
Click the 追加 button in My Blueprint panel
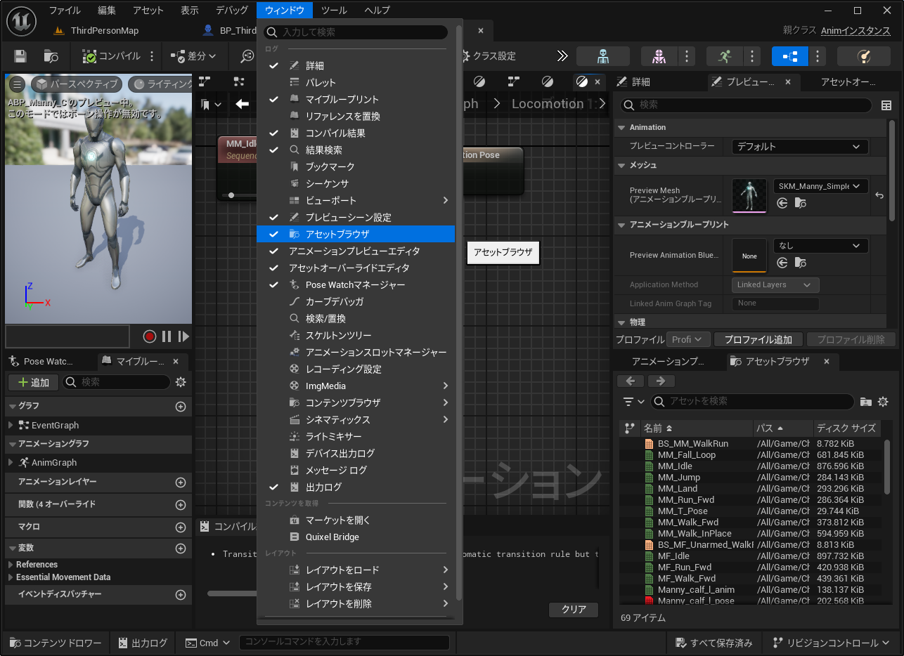(x=32, y=382)
